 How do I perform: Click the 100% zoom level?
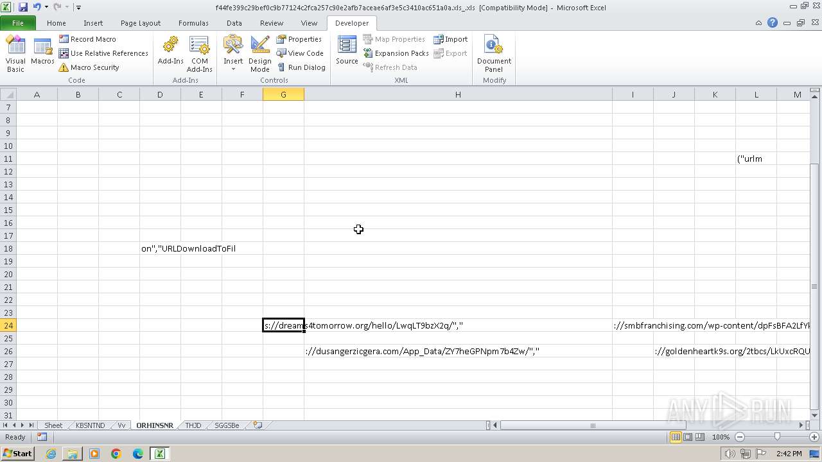(x=721, y=437)
